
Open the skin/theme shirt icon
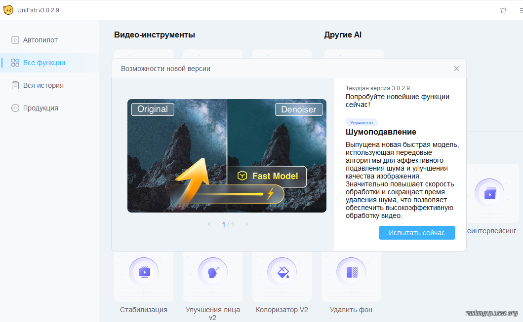click(503, 10)
